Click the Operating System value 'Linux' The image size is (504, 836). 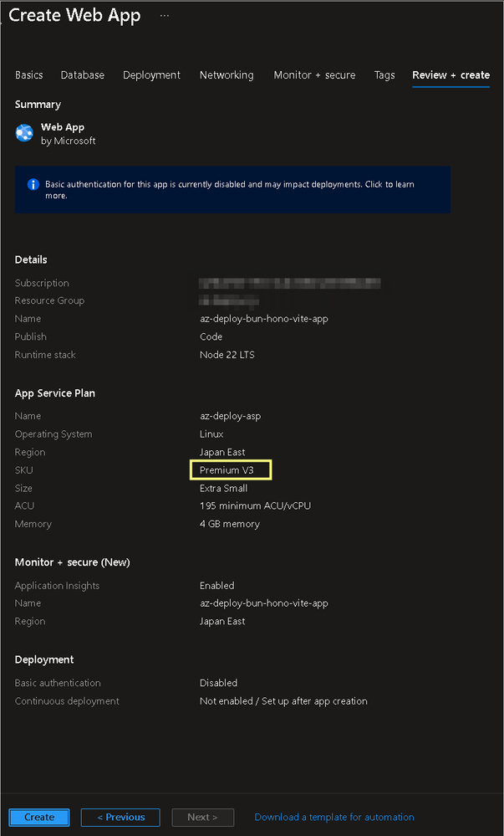[x=211, y=434]
